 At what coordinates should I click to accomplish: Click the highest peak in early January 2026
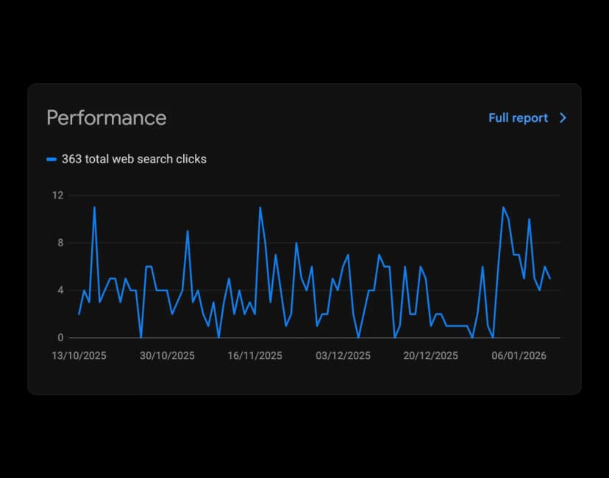(503, 207)
